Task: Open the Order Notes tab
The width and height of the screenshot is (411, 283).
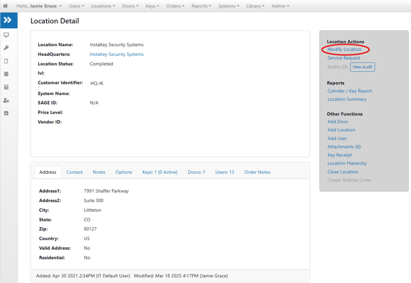Action: pyautogui.click(x=257, y=173)
